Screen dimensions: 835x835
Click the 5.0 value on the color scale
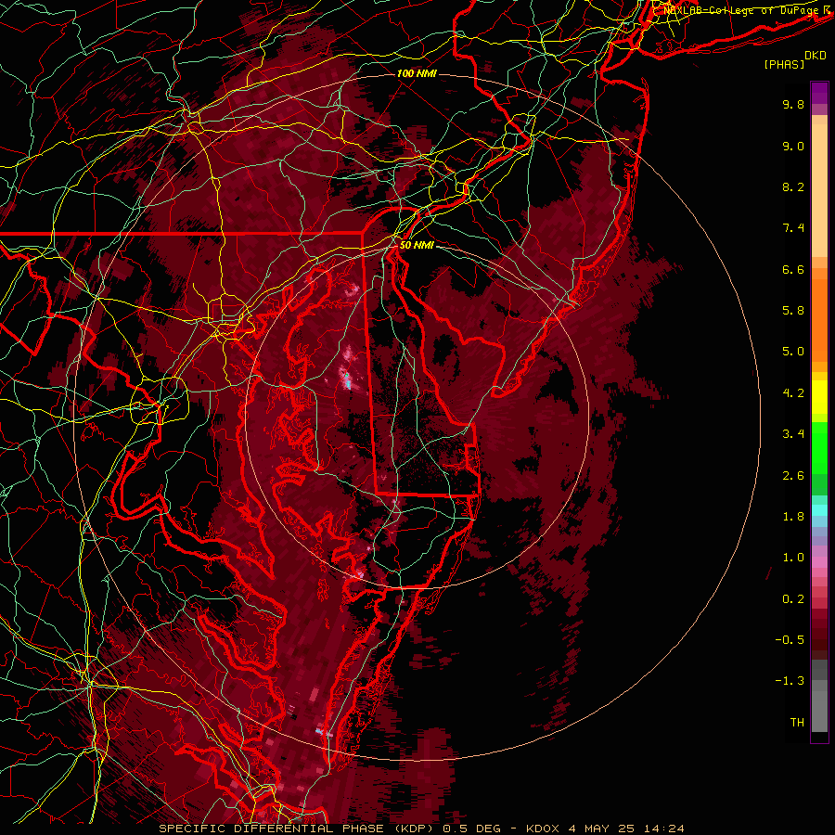(793, 352)
